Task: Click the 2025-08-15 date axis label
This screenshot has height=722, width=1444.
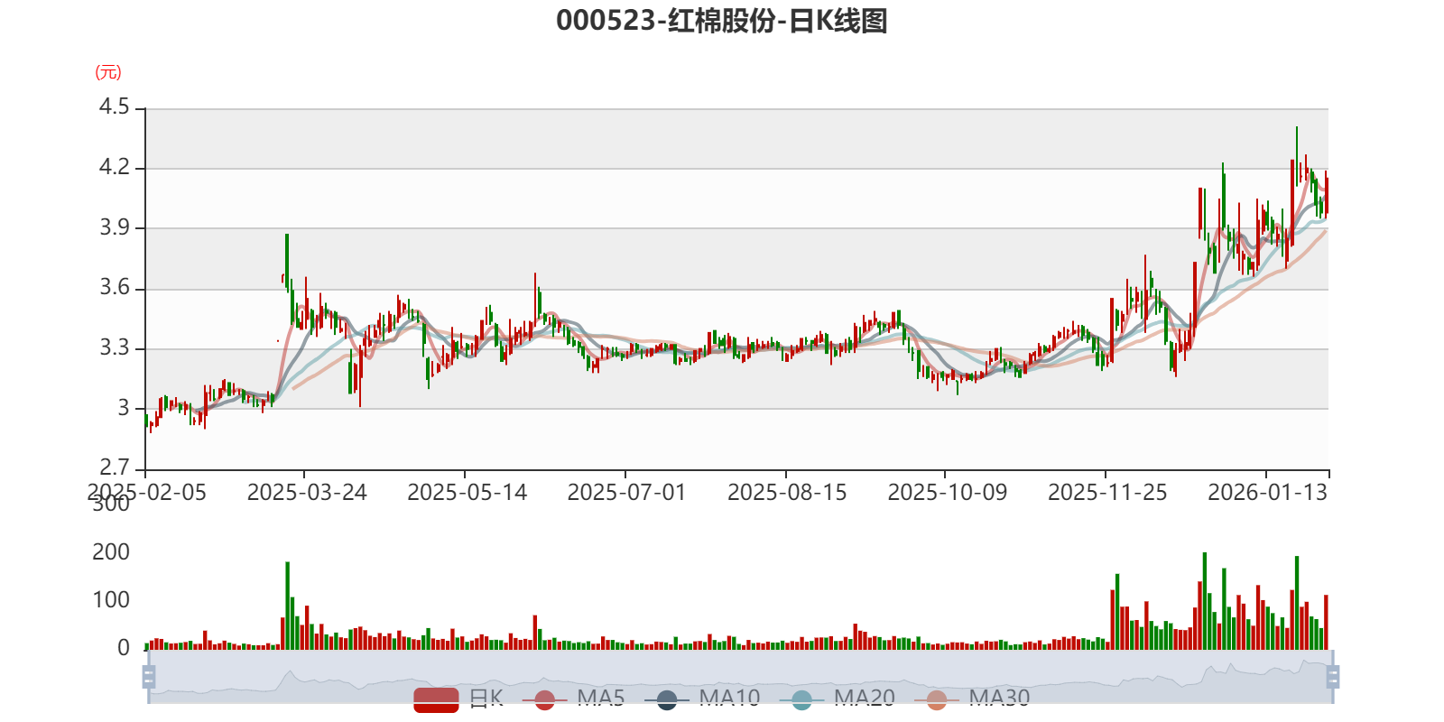Action: (x=787, y=493)
